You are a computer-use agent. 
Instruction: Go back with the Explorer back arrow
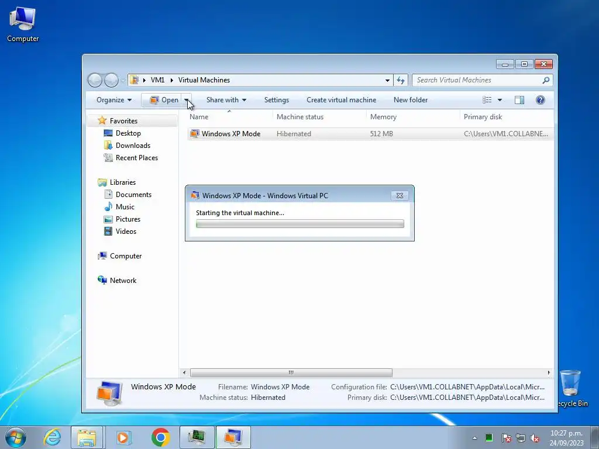point(95,80)
